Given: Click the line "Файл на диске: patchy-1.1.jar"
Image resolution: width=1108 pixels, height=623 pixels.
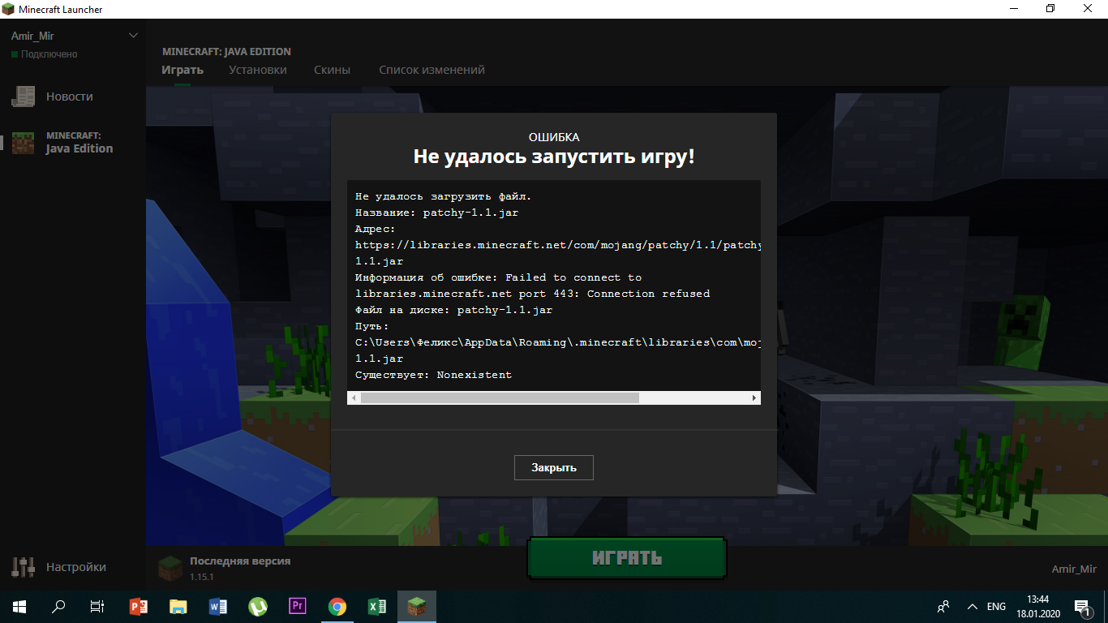Looking at the screenshot, I should (453, 310).
